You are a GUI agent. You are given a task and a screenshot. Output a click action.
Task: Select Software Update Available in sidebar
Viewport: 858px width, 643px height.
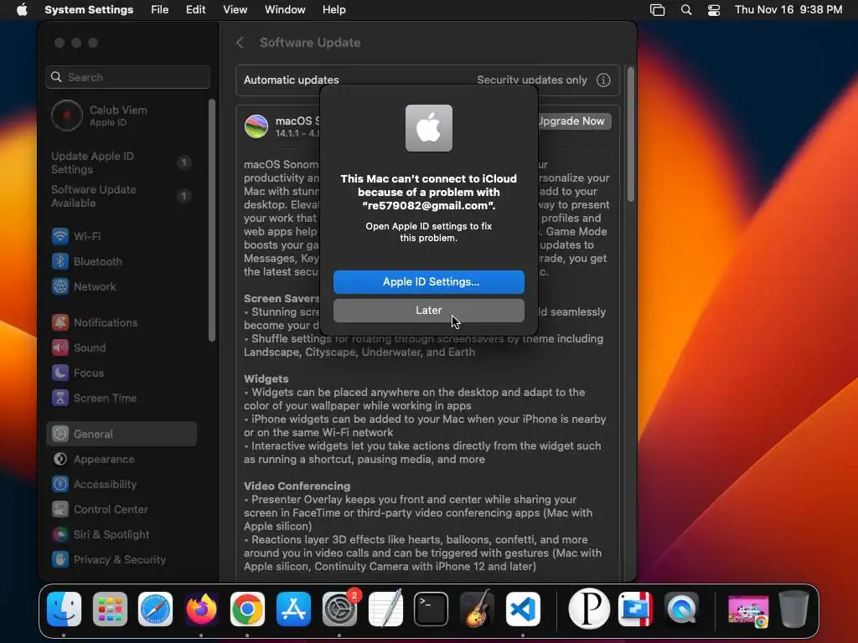pyautogui.click(x=120, y=196)
